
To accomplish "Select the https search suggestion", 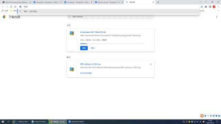I will [108, 11].
